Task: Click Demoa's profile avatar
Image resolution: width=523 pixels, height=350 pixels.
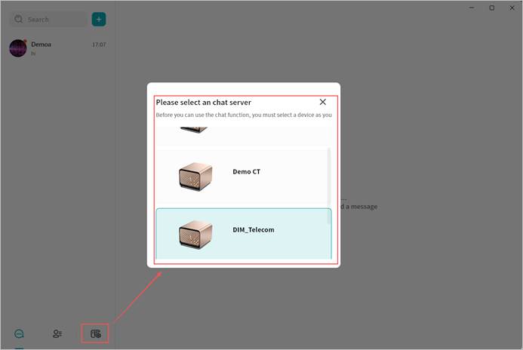Action: [18, 48]
